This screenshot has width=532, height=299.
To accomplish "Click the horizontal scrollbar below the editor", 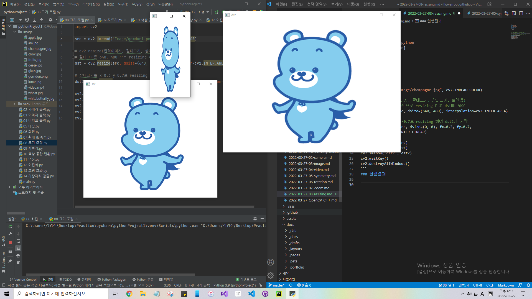I will coord(164,206).
